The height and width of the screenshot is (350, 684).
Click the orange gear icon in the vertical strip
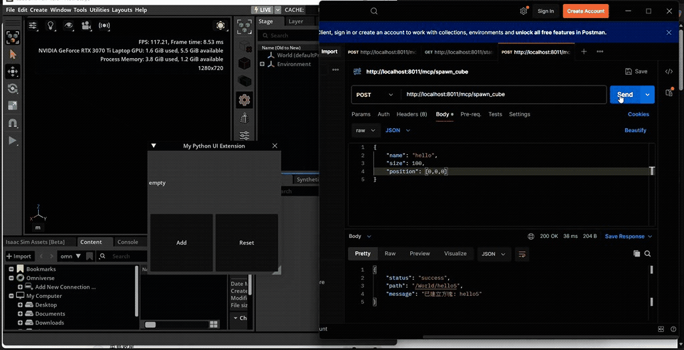point(244,100)
